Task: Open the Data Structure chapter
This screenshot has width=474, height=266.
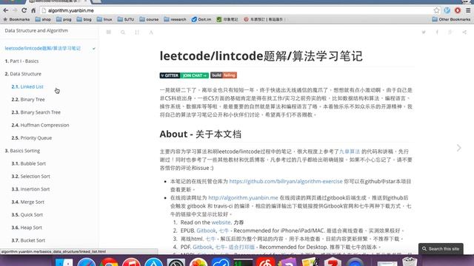Action: click(x=23, y=74)
